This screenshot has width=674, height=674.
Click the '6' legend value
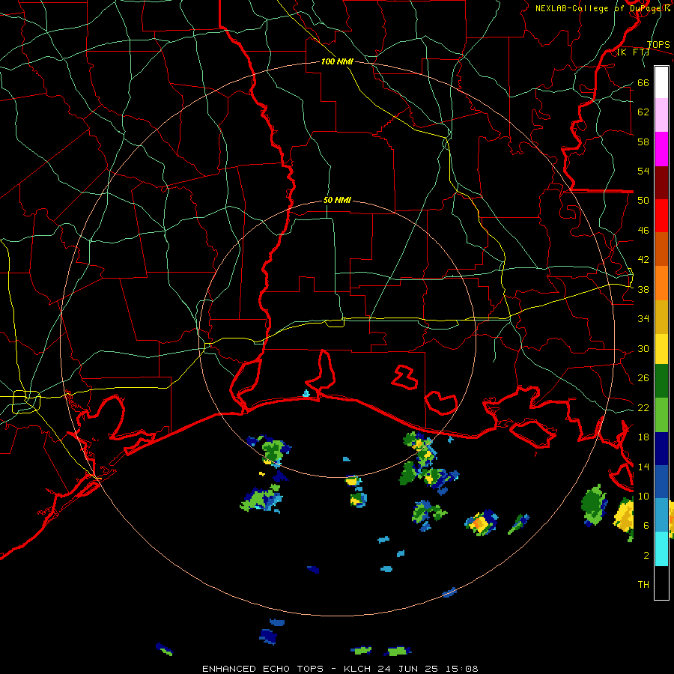click(x=646, y=526)
